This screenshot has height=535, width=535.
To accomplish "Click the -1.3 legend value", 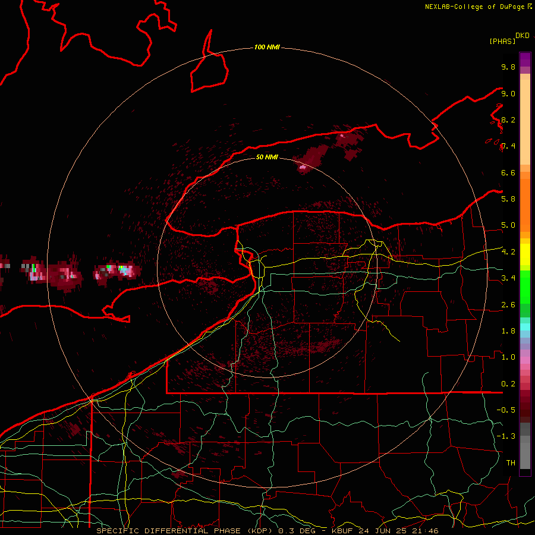I will [506, 436].
